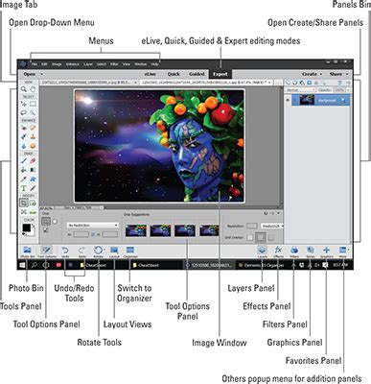Screen dimensions: 371x384
Task: Click the Rotate button
Action: tap(98, 252)
